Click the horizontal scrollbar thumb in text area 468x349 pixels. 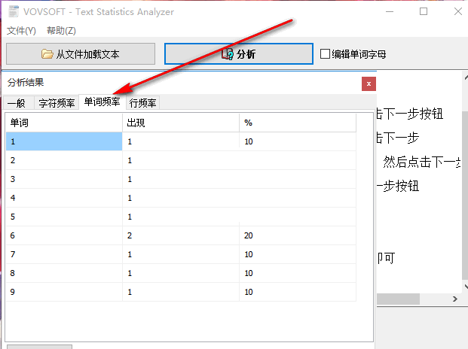pos(398,299)
